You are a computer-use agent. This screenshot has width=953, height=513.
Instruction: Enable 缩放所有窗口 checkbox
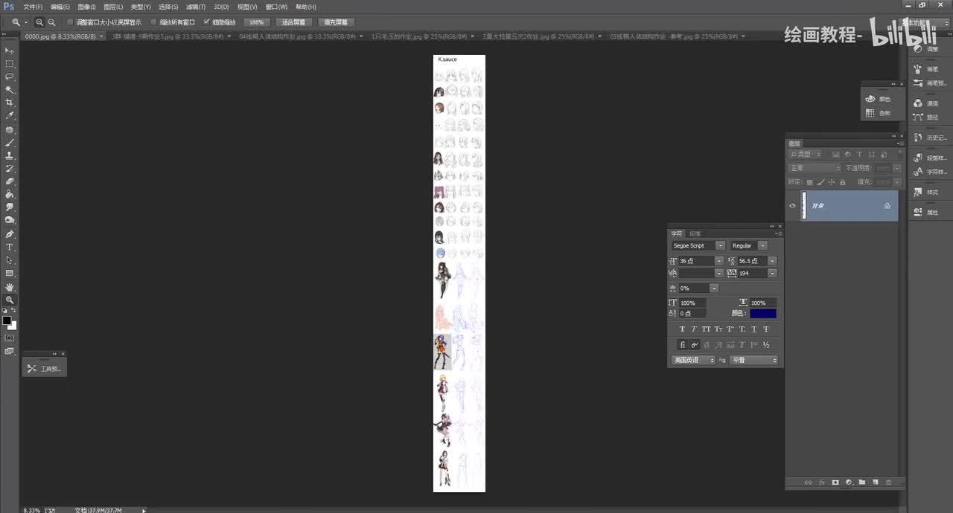(154, 22)
